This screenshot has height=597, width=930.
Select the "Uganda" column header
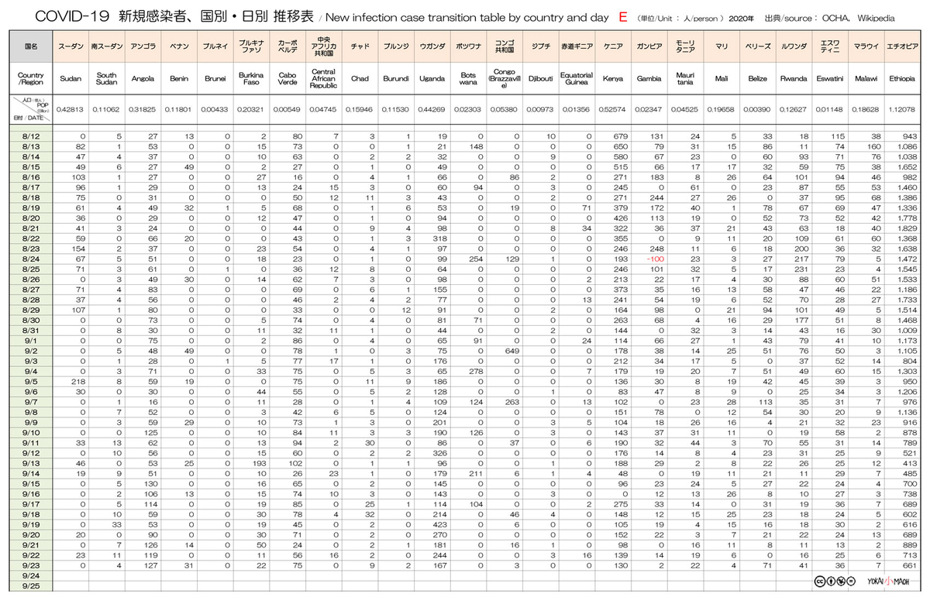[x=432, y=78]
